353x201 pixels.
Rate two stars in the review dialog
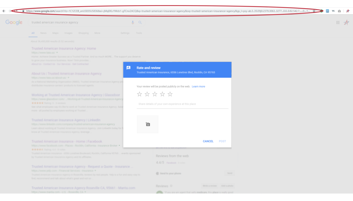coord(147,94)
